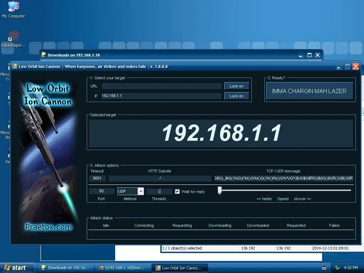Viewport: 364px width, 273px height.
Task: Click the 4:32 PM taskbar clock
Action: (350, 268)
